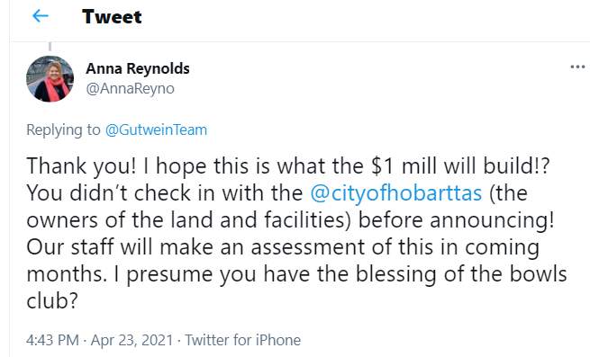Viewport: 590px width, 357px height.
Task: Open the Anna Reynolds display name profile
Action: click(138, 68)
